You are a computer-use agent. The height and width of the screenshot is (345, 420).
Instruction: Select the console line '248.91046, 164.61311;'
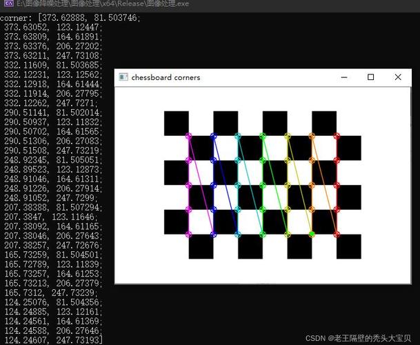[53, 179]
